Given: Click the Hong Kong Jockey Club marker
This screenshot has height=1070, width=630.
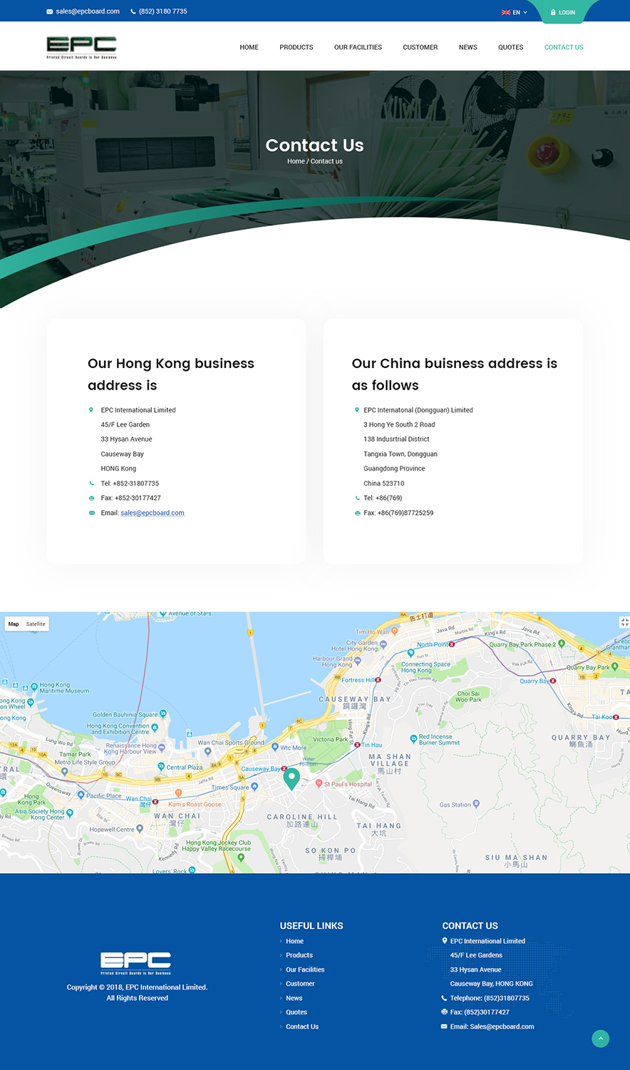Looking at the screenshot, I should [x=241, y=857].
